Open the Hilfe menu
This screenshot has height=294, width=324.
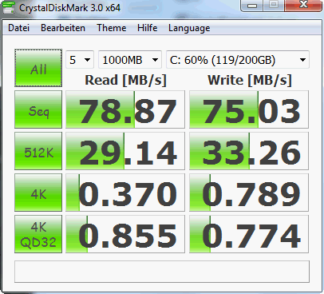point(148,28)
